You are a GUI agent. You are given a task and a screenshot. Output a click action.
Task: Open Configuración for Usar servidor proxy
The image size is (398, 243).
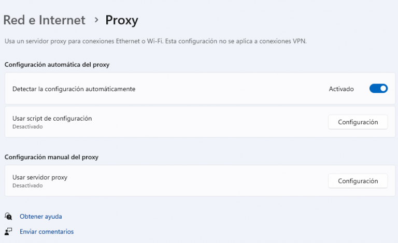click(358, 181)
